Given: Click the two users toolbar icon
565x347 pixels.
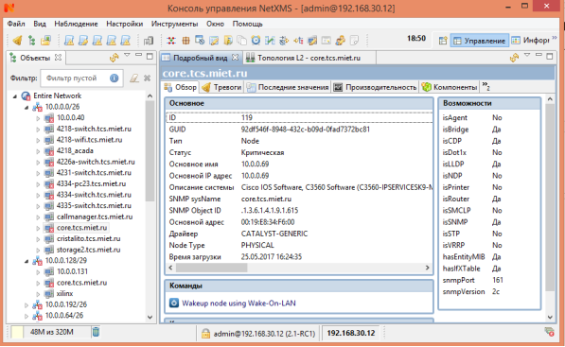Looking at the screenshot, I should coord(340,41).
